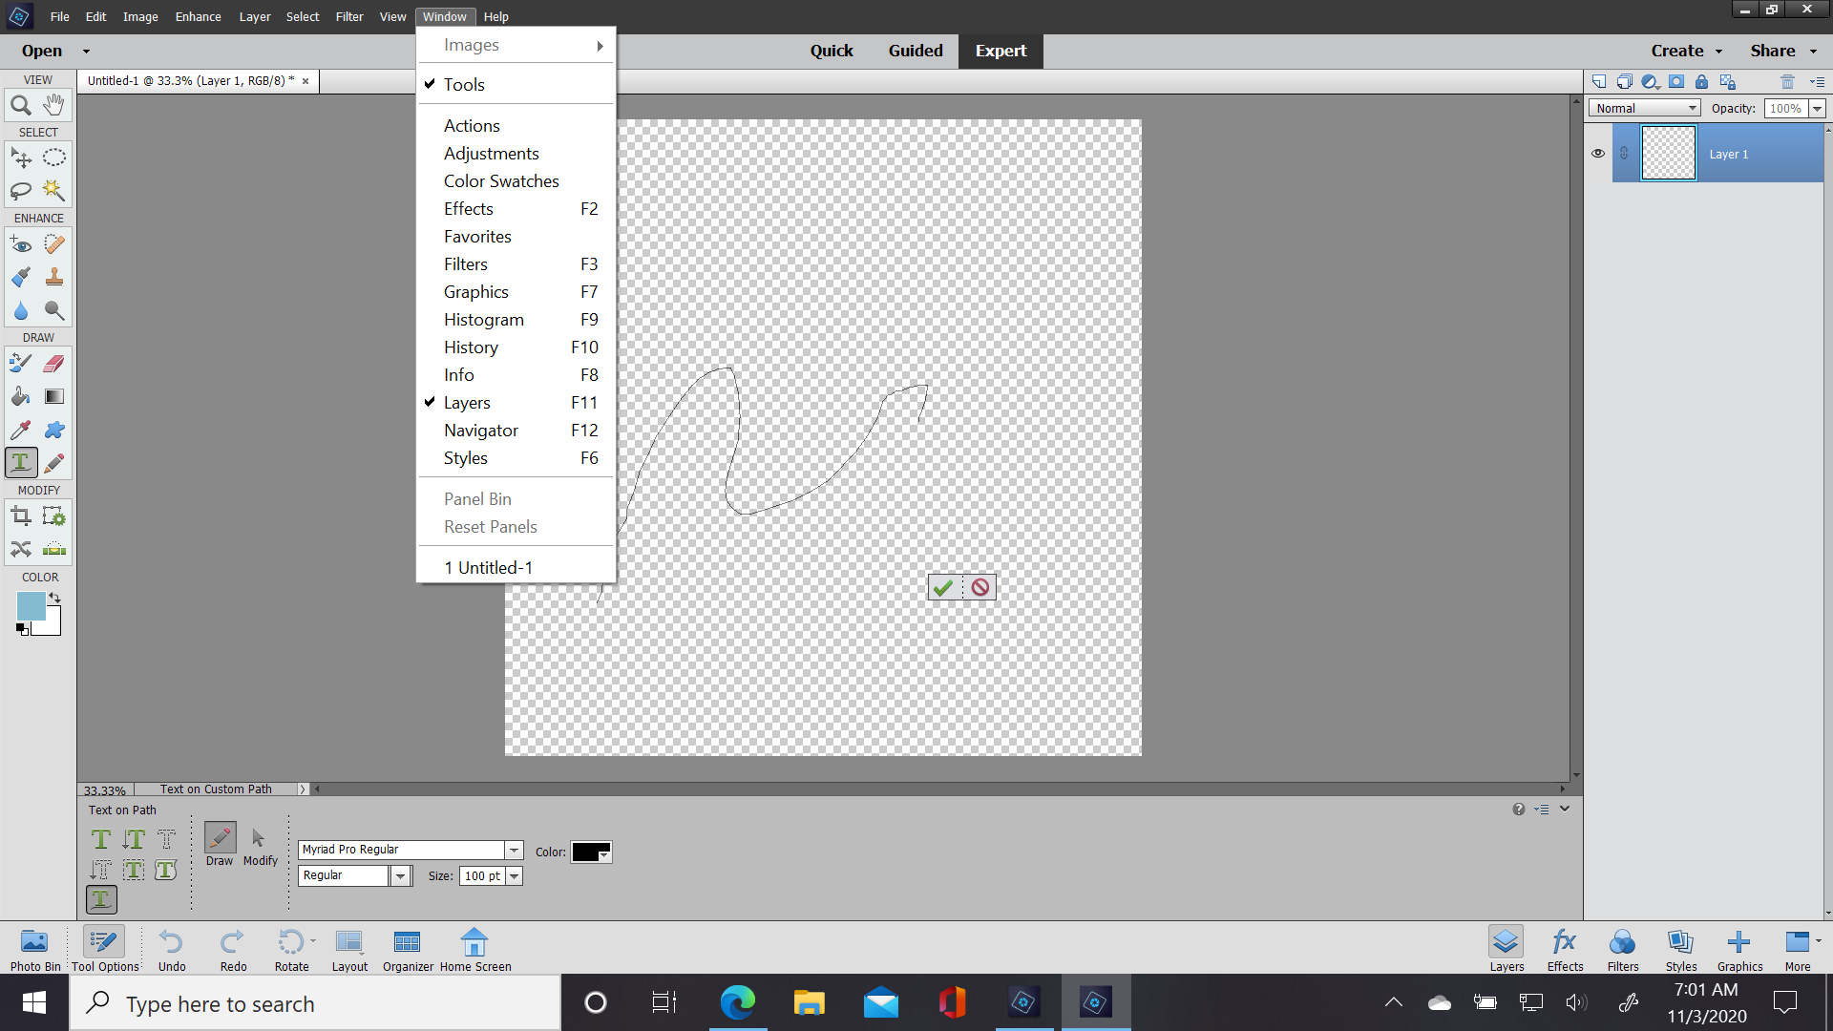The width and height of the screenshot is (1833, 1031).
Task: Select the Zoom tool
Action: coord(21,105)
